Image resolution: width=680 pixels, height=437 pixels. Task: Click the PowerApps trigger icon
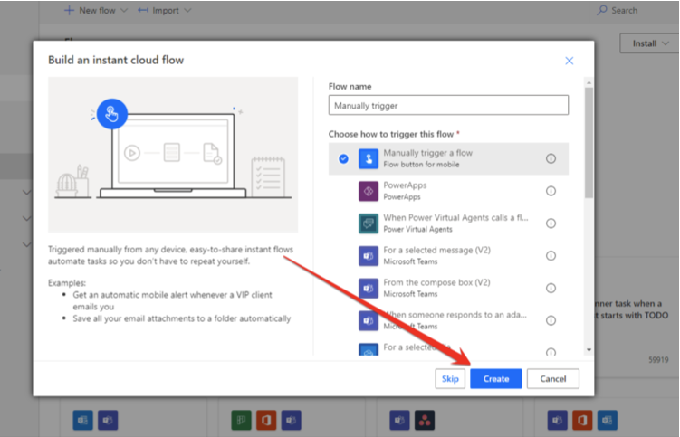pos(369,191)
